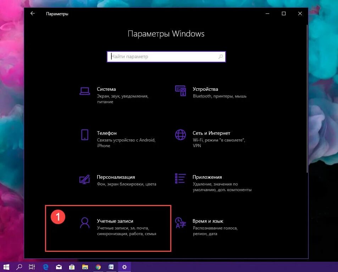This screenshot has height=272, width=338.
Task: Click the Время и язык icon
Action: (x=181, y=223)
